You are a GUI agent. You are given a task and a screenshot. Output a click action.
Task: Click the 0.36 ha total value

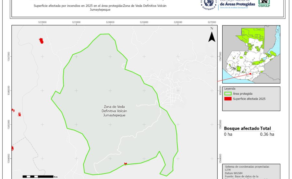point(267,134)
